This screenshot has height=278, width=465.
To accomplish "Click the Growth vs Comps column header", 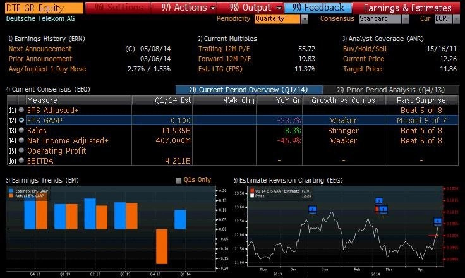I will (344, 100).
